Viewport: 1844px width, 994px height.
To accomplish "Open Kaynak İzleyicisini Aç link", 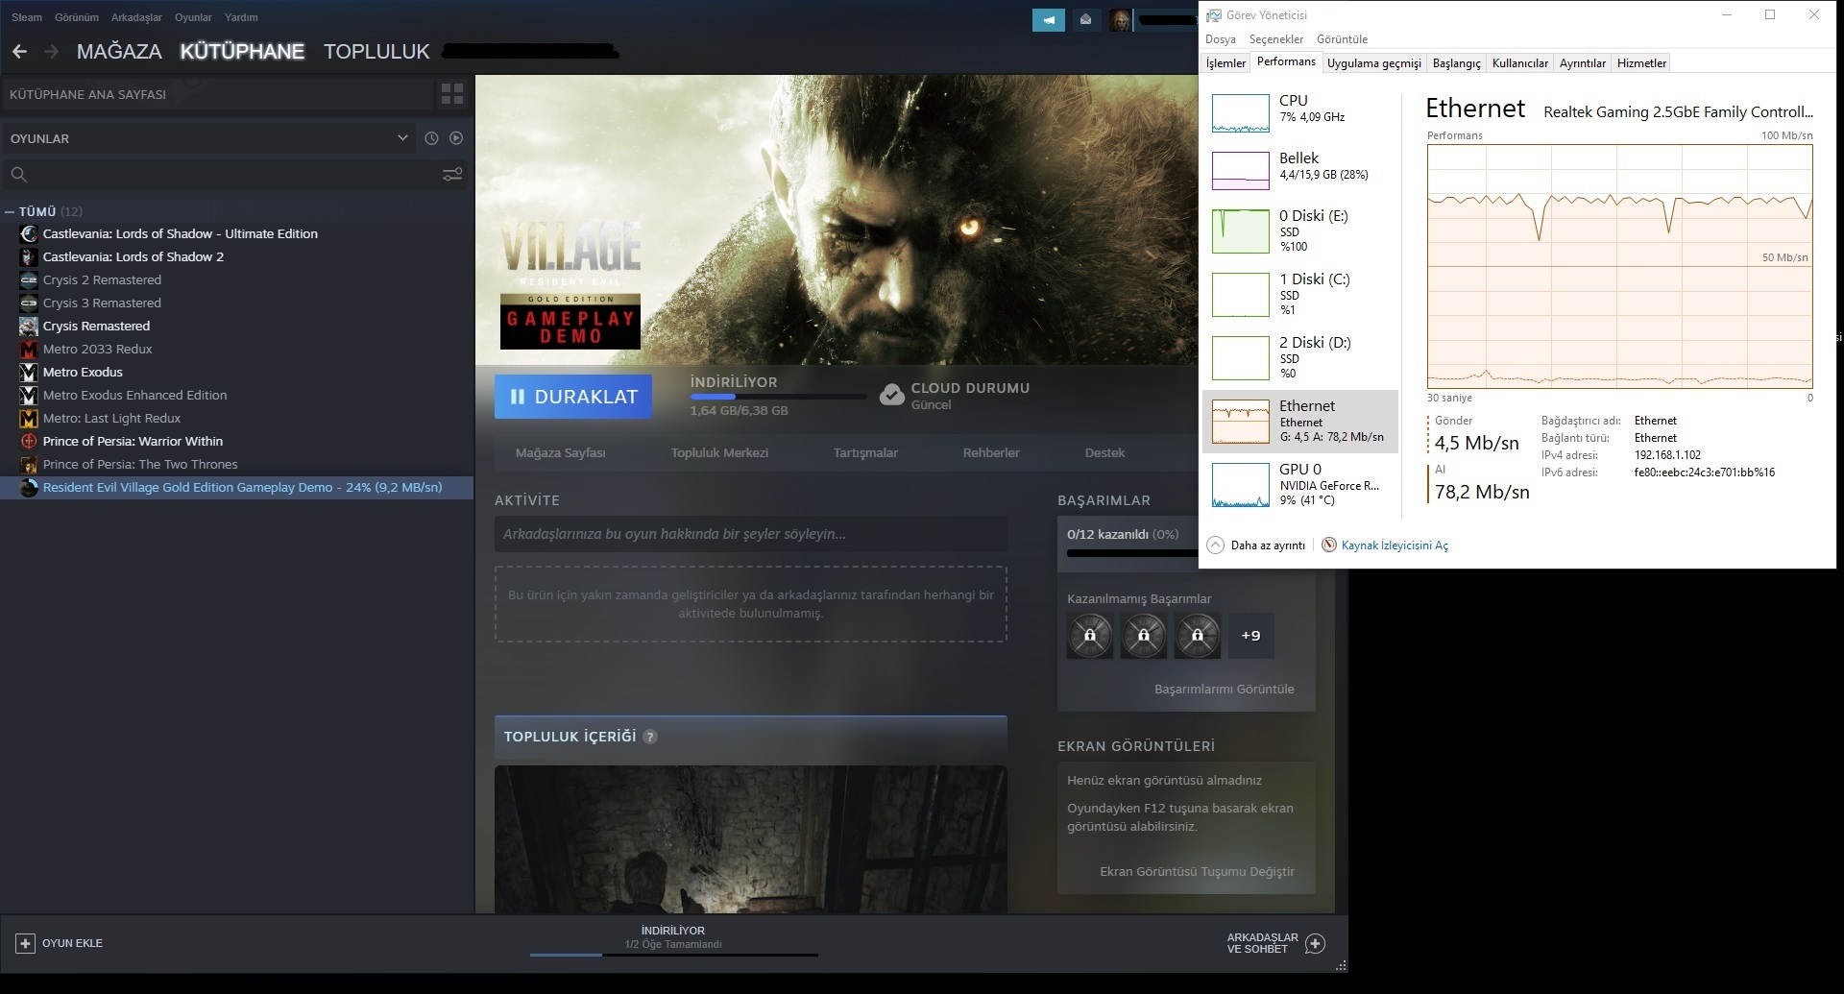I will [x=1394, y=545].
